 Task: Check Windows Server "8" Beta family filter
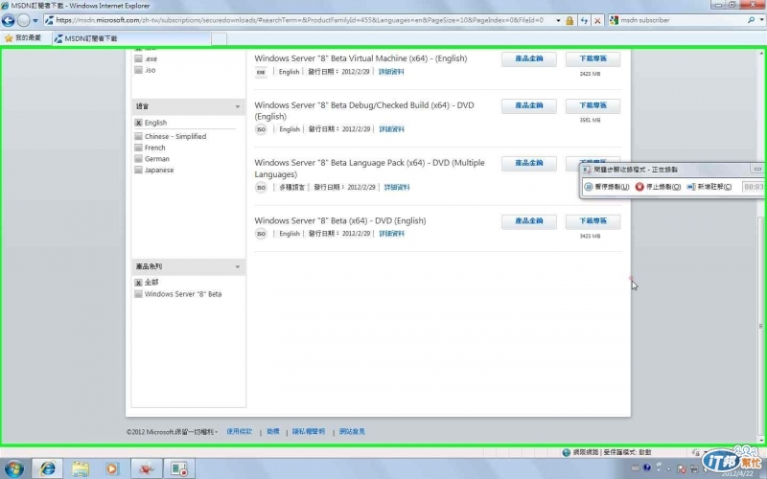[x=138, y=294]
